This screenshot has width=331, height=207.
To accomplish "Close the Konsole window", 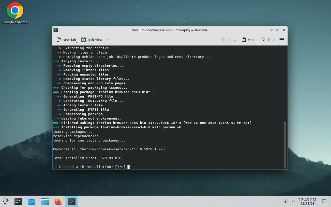I will [x=284, y=30].
